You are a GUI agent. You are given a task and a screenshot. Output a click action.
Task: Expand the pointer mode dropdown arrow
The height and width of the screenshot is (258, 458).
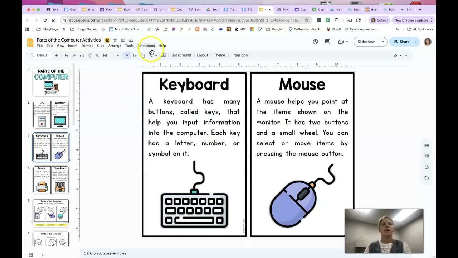click(x=400, y=56)
